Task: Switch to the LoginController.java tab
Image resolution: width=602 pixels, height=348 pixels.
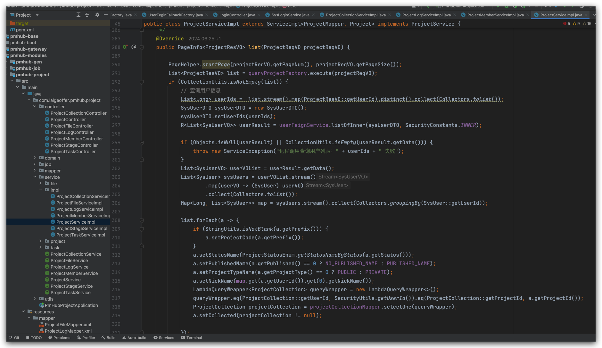Action: (x=237, y=15)
